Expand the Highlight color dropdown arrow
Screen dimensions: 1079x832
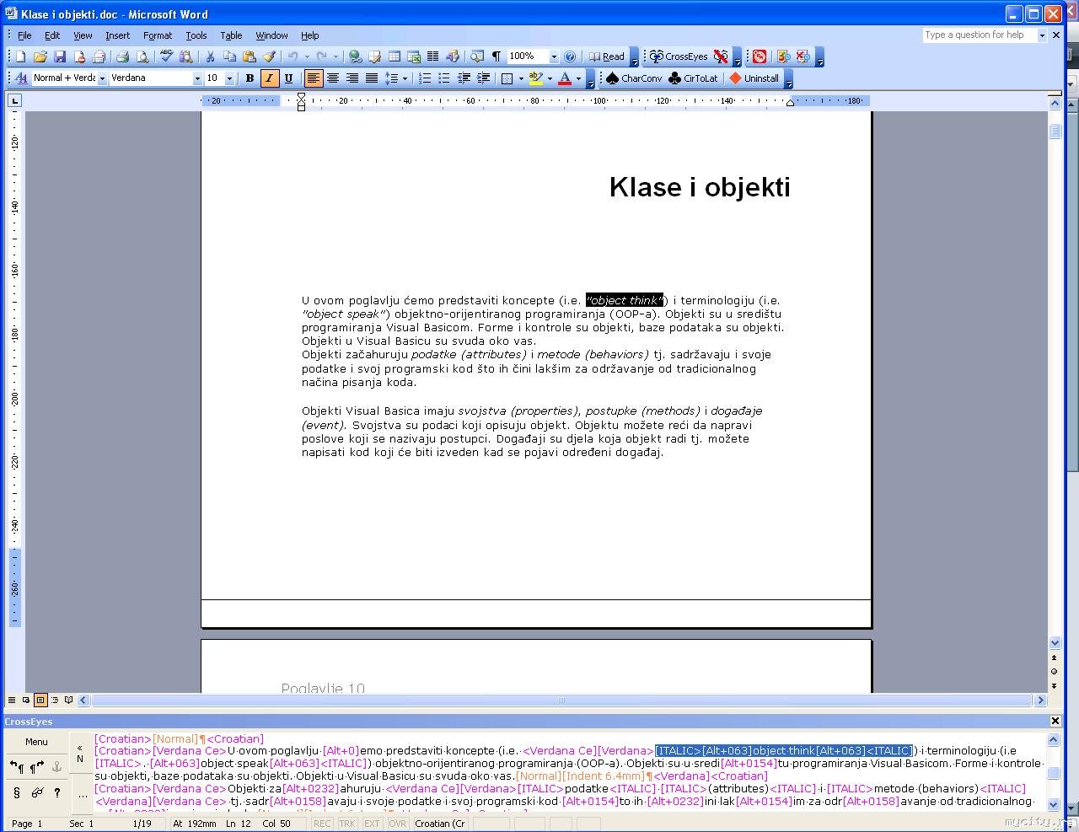[550, 78]
